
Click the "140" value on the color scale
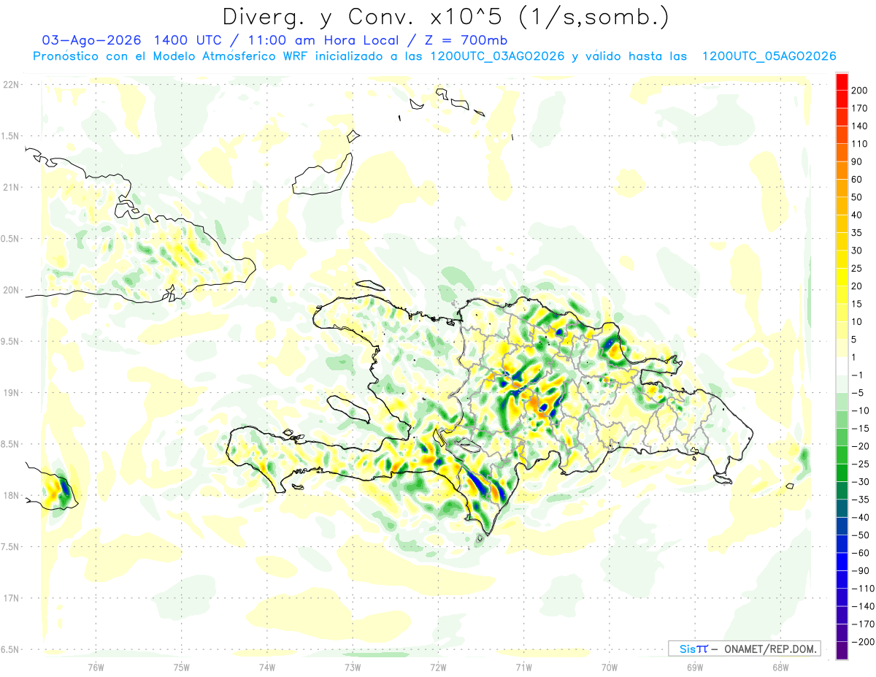click(861, 126)
